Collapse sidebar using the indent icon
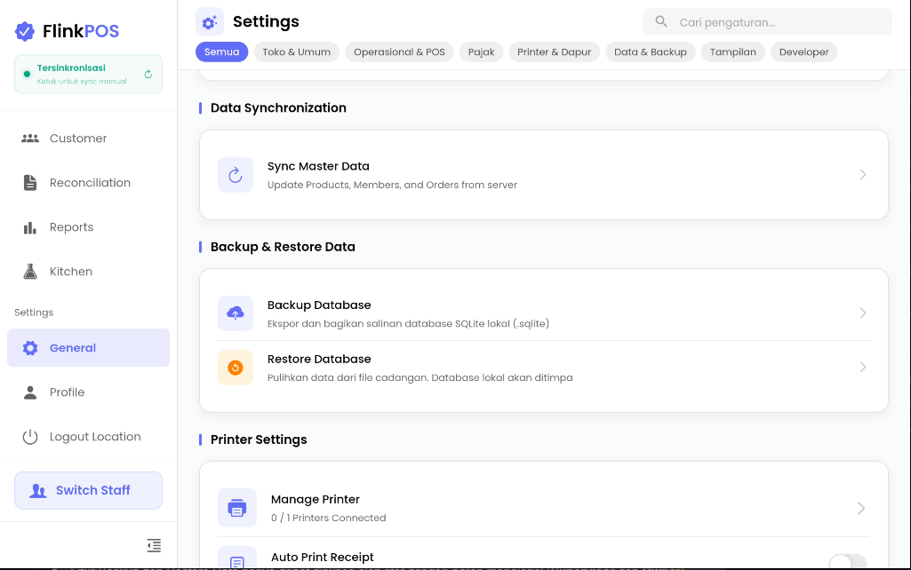The width and height of the screenshot is (911, 570). 154,546
